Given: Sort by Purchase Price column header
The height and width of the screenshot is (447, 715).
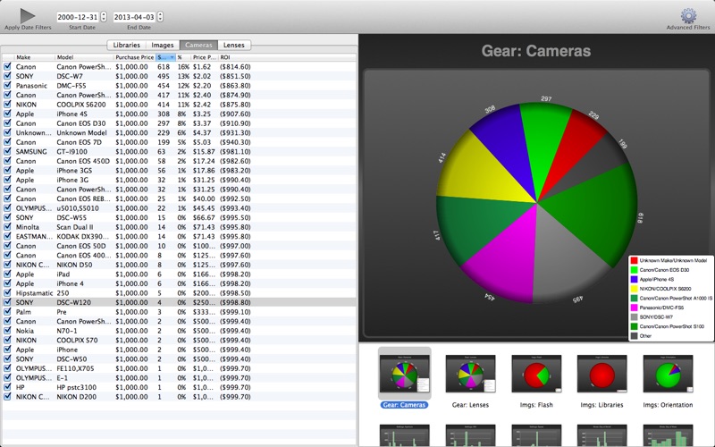Looking at the screenshot, I should pyautogui.click(x=135, y=57).
